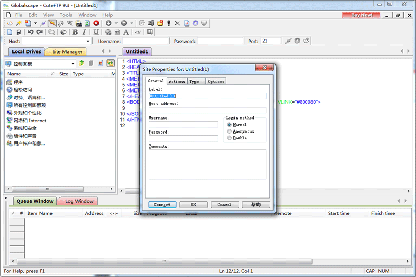
Task: Click the red Stop transfer icon
Action: coord(96,23)
